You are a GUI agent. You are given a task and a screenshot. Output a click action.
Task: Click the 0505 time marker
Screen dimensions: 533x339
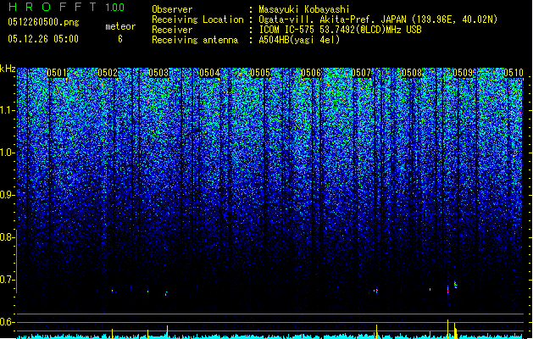[x=260, y=73]
